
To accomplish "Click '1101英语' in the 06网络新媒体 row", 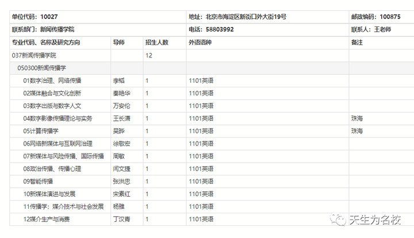I will pos(201,144).
